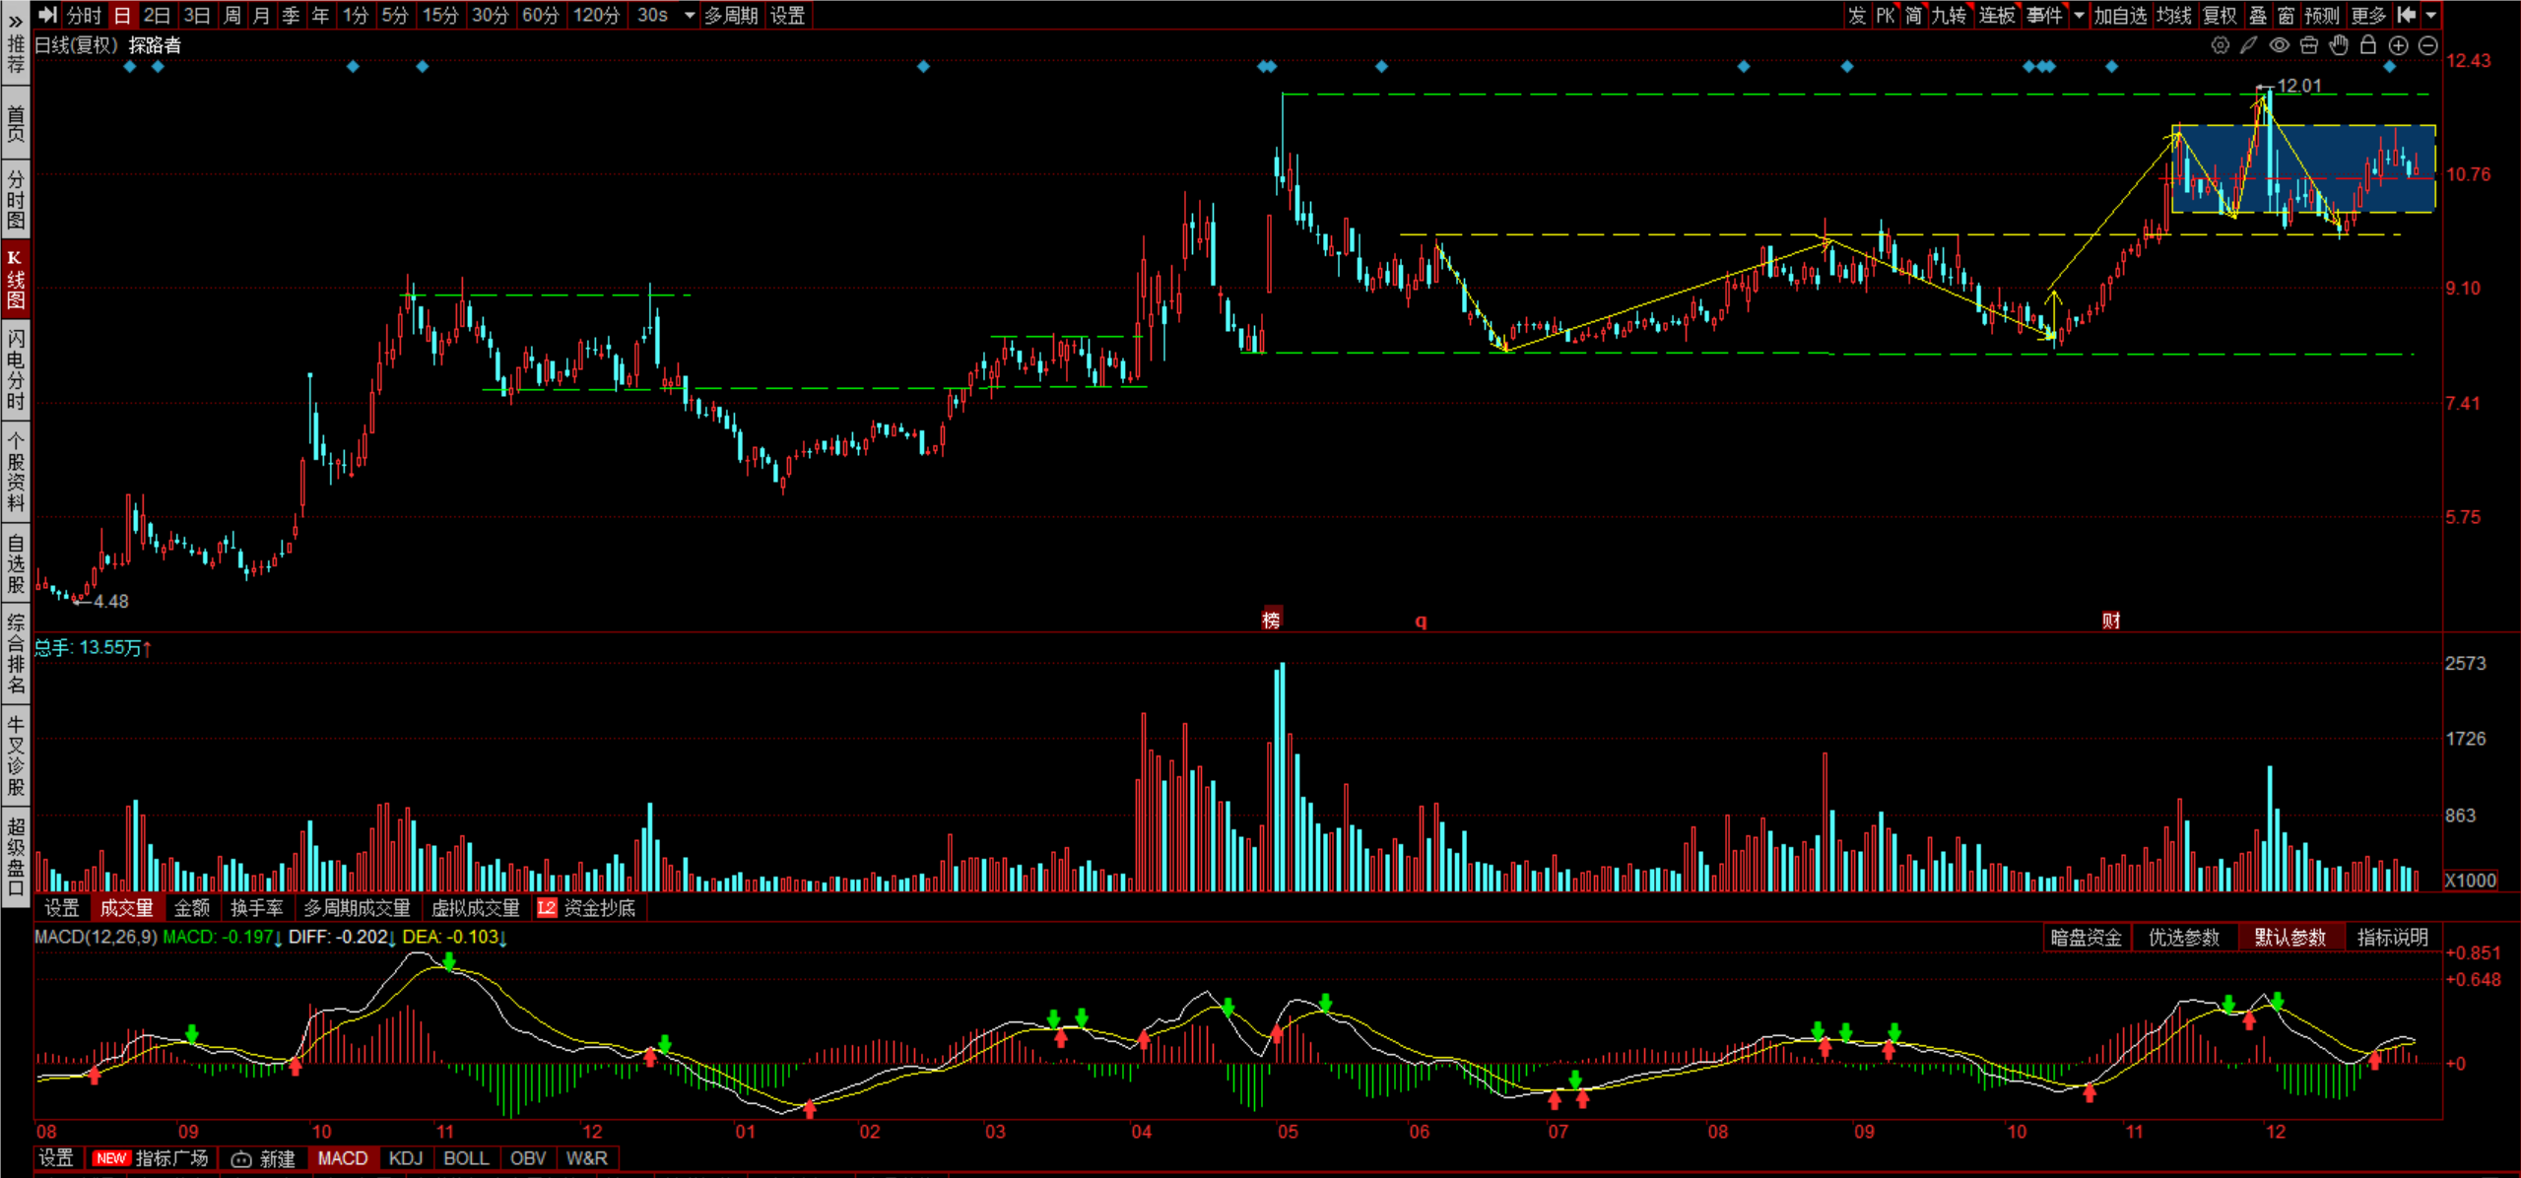
Task: Click the collapse arrow-to-bar icon at top left
Action: 47,15
